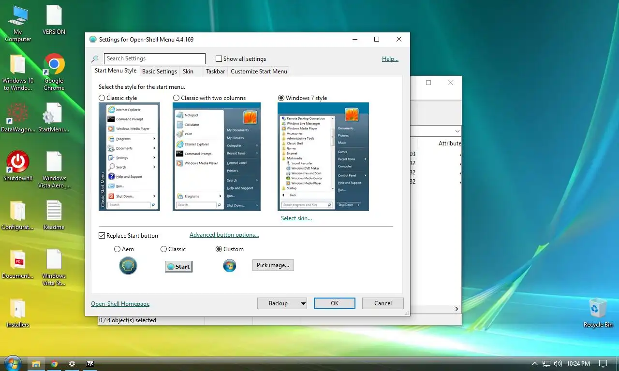Confirm settings with OK button
Screen dimensions: 619x371
335,303
